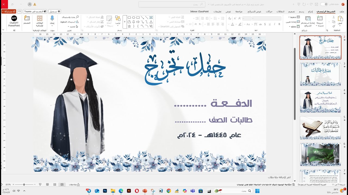Click the clear formatting icon

coord(229,18)
